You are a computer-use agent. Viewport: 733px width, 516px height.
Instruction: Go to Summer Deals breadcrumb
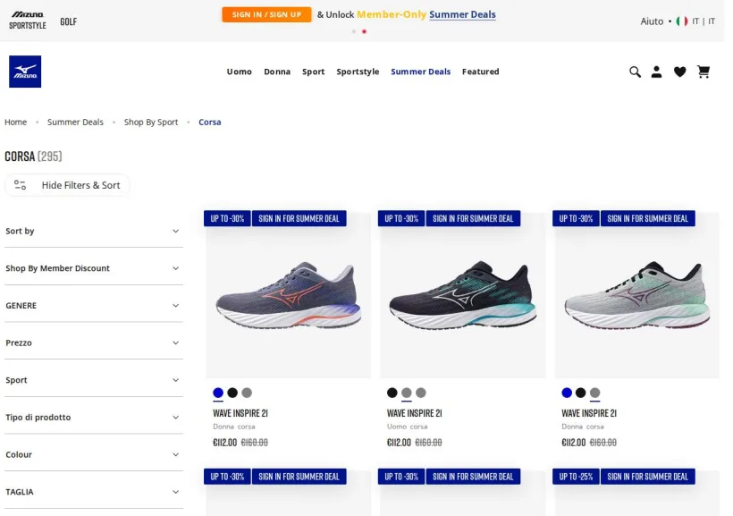75,123
